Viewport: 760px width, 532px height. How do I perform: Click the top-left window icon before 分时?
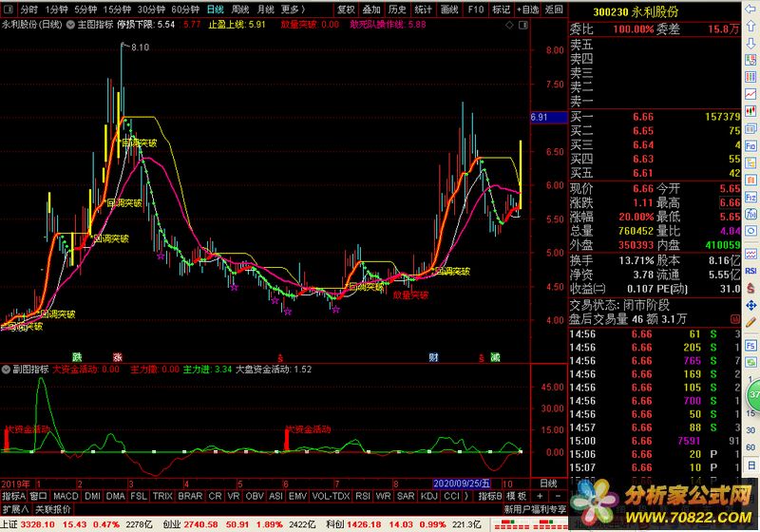9,9
